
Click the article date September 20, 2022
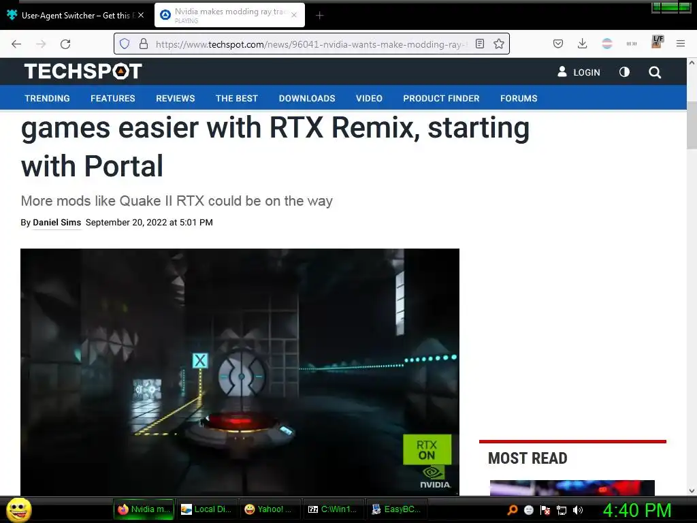tap(149, 223)
